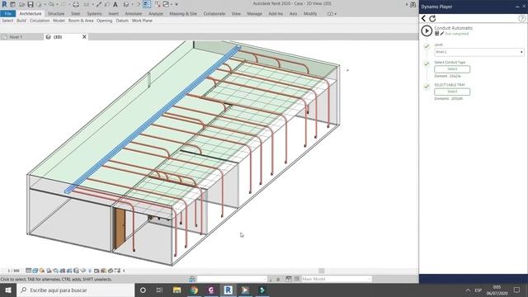Screen dimensions: 528x297
Task: Click the binoculars search icon in title bar
Action: pos(412,4)
